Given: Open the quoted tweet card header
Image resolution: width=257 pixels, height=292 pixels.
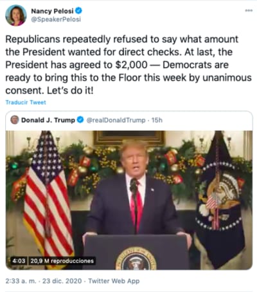Looking at the screenshot, I should tap(129, 120).
